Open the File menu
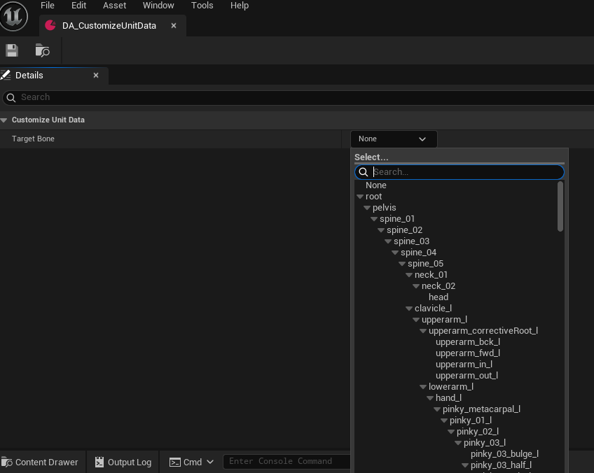The image size is (594, 473). (x=48, y=6)
